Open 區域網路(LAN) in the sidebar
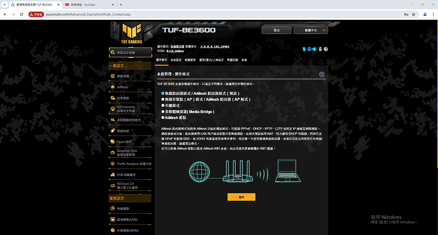The width and height of the screenshot is (438, 235). coord(130,219)
